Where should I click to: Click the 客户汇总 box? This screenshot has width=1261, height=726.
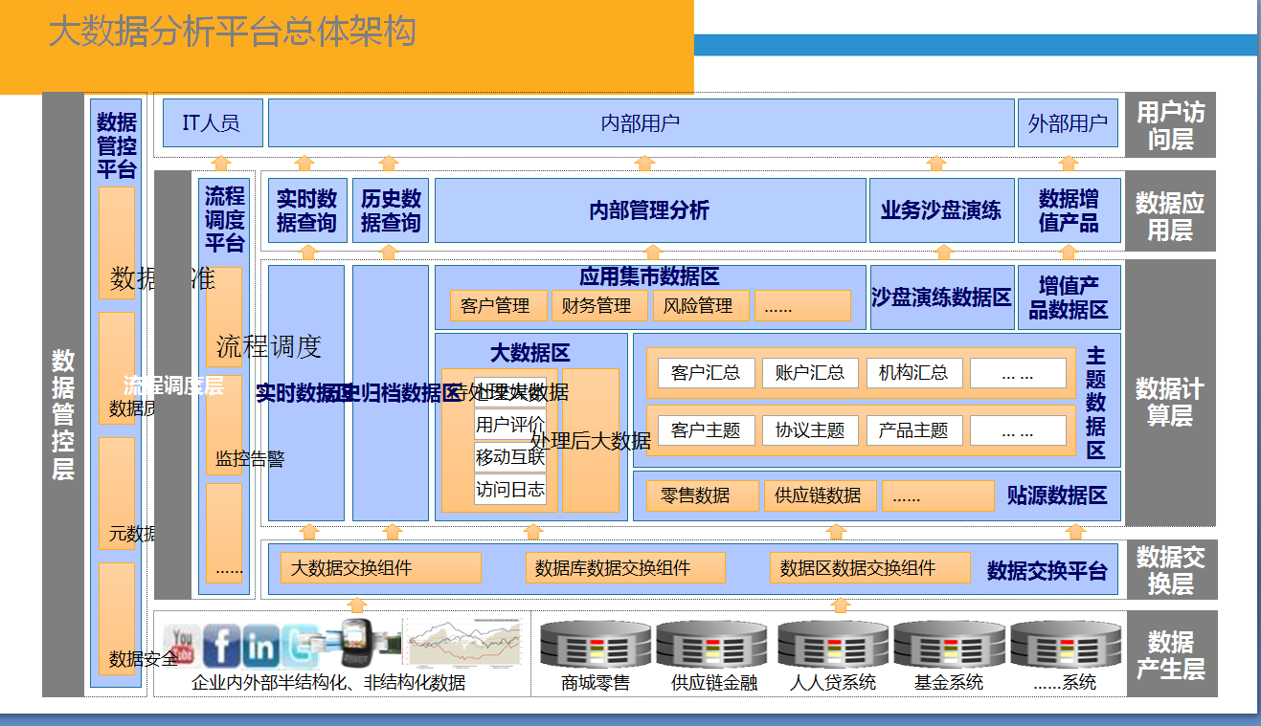tap(707, 373)
